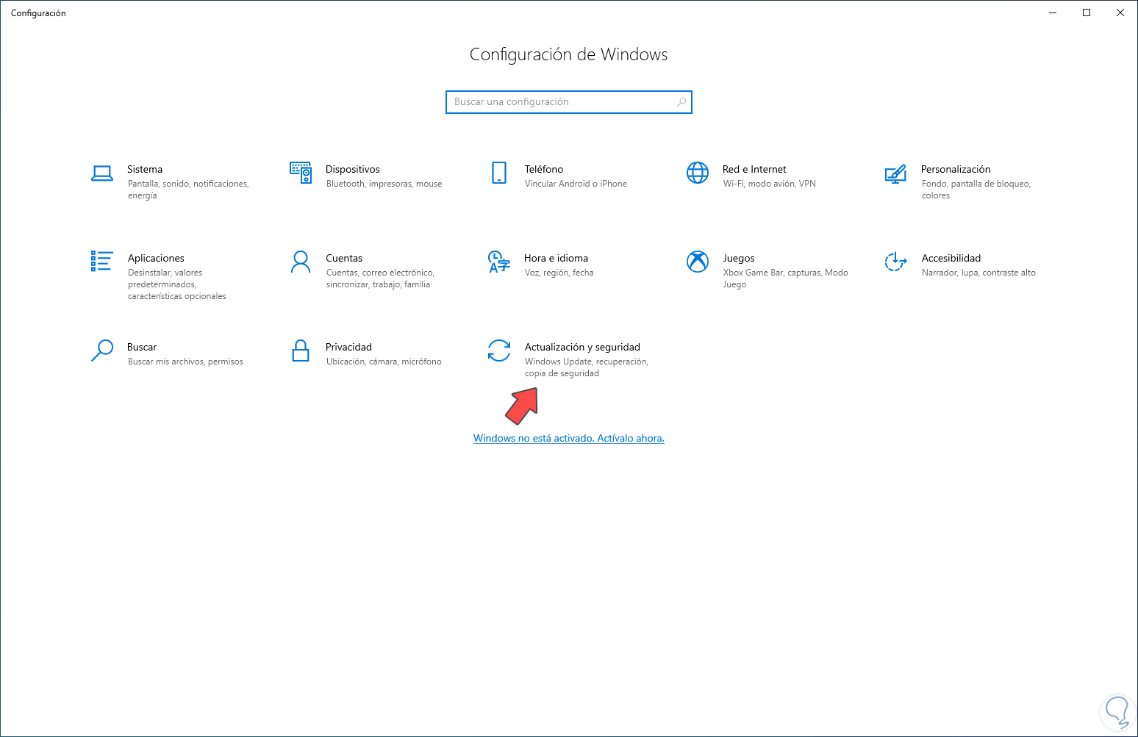Choose the Teléfono settings title
Viewport: 1138px width, 737px height.
coord(544,169)
